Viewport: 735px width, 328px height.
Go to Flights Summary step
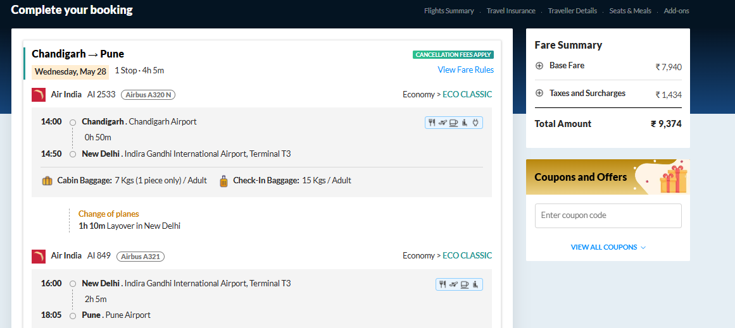449,11
